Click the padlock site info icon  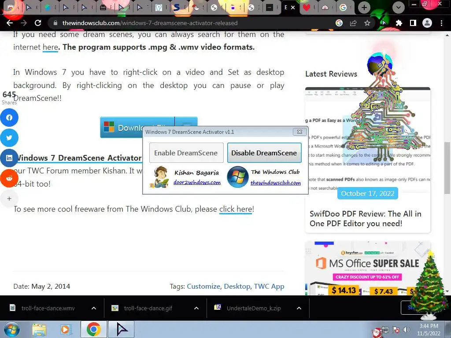tap(55, 23)
